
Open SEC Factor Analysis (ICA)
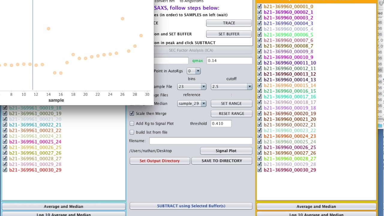(x=191, y=50)
